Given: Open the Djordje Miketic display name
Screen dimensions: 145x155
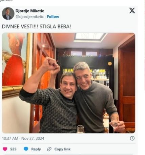Looking at the screenshot, I should (x=30, y=11).
